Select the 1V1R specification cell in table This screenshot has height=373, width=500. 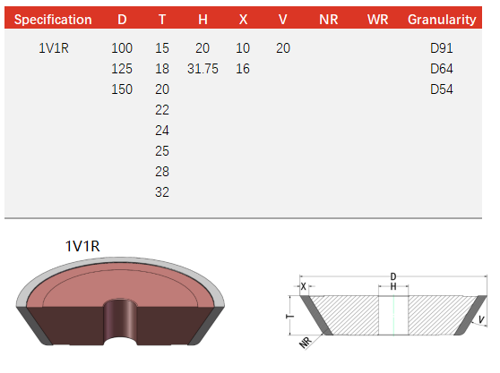coord(54,48)
